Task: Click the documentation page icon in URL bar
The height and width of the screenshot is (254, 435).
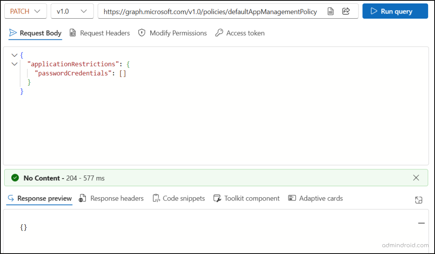Action: 330,11
